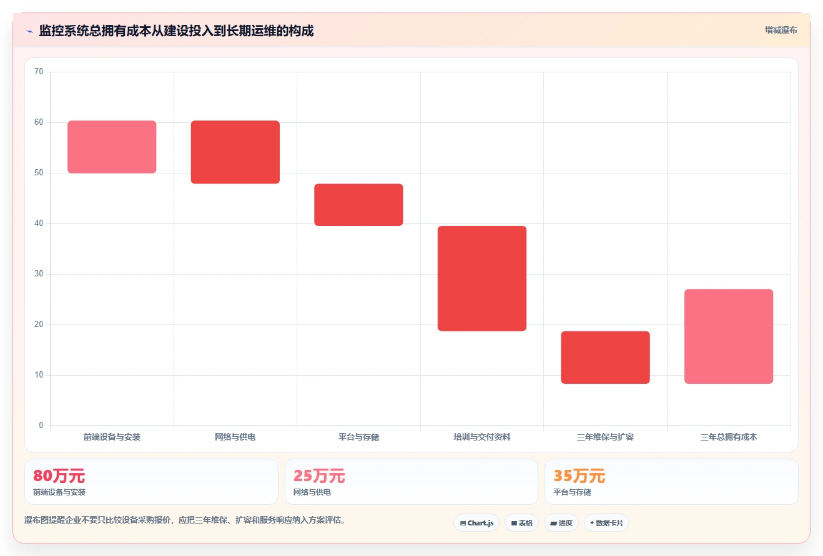
Task: Click the y-axis value 40
Action: (39, 223)
